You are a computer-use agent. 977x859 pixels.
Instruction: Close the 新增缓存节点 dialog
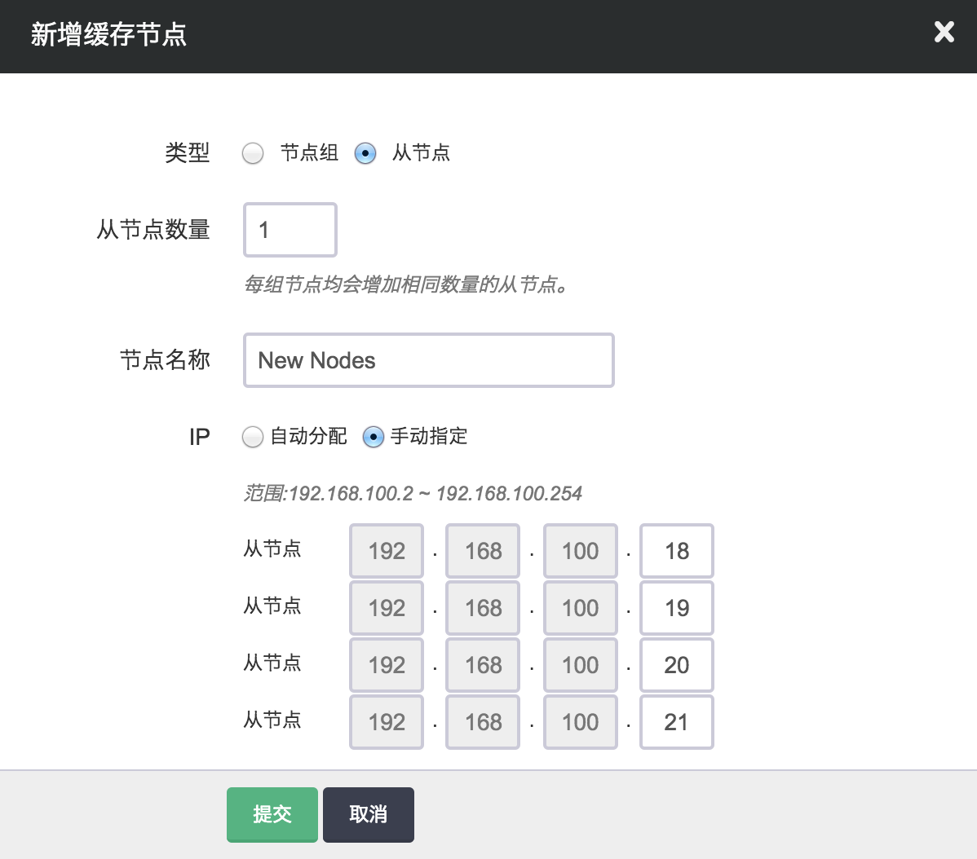point(944,33)
